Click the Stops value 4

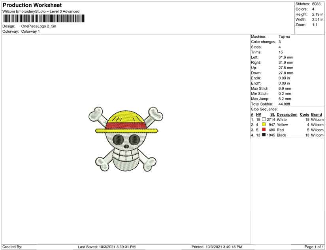pyautogui.click(x=280, y=47)
